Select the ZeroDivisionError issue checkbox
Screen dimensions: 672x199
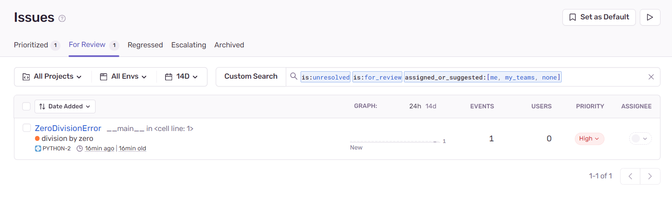(27, 128)
